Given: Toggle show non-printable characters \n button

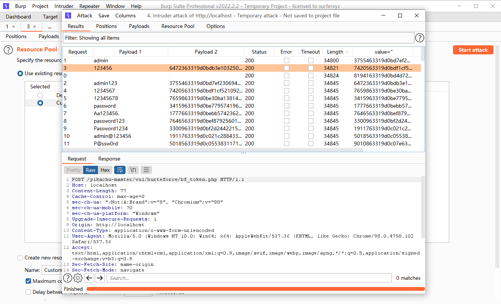Looking at the screenshot, I should pyautogui.click(x=133, y=170).
